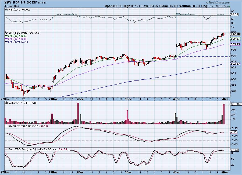
Task: Click the purple EMA(50) legend line
Action: tap(6, 39)
